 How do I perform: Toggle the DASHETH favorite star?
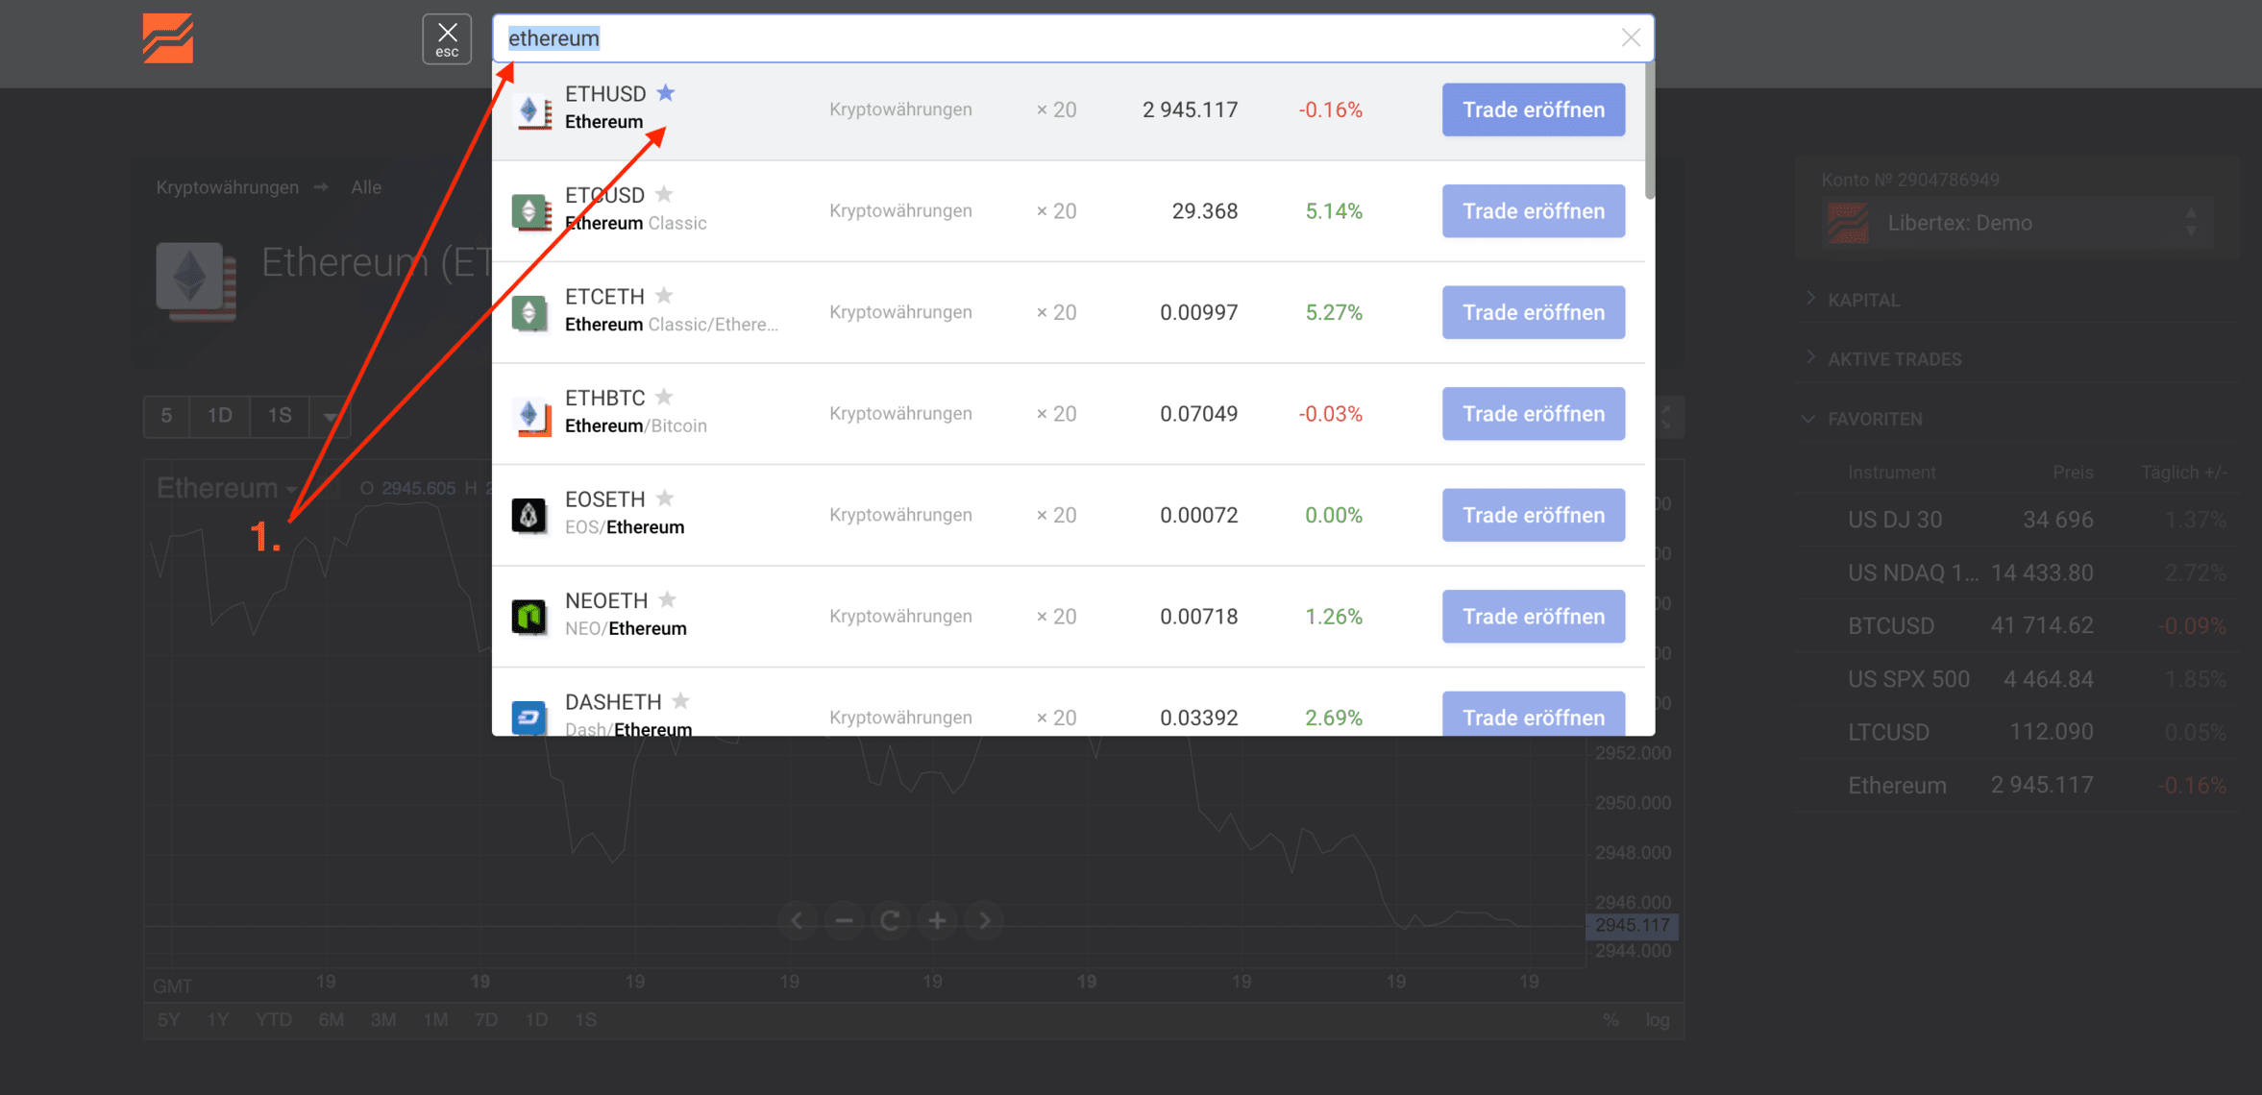coord(681,700)
